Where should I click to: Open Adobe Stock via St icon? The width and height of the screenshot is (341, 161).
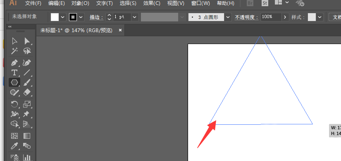click(x=265, y=3)
